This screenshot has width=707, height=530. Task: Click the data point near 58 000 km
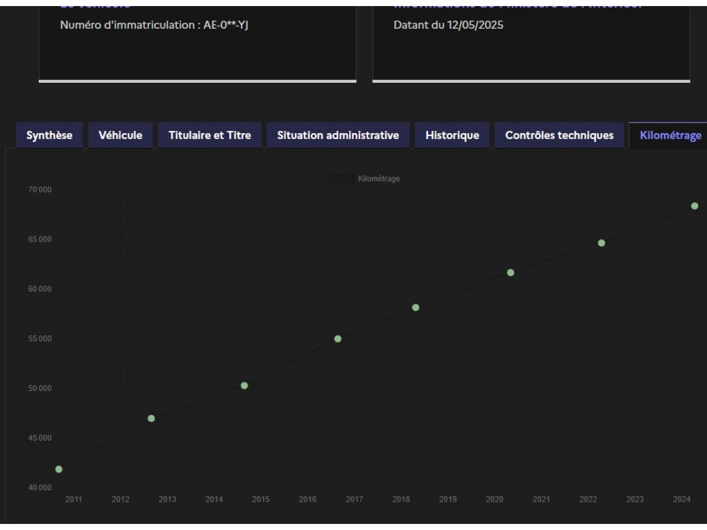[x=415, y=308]
